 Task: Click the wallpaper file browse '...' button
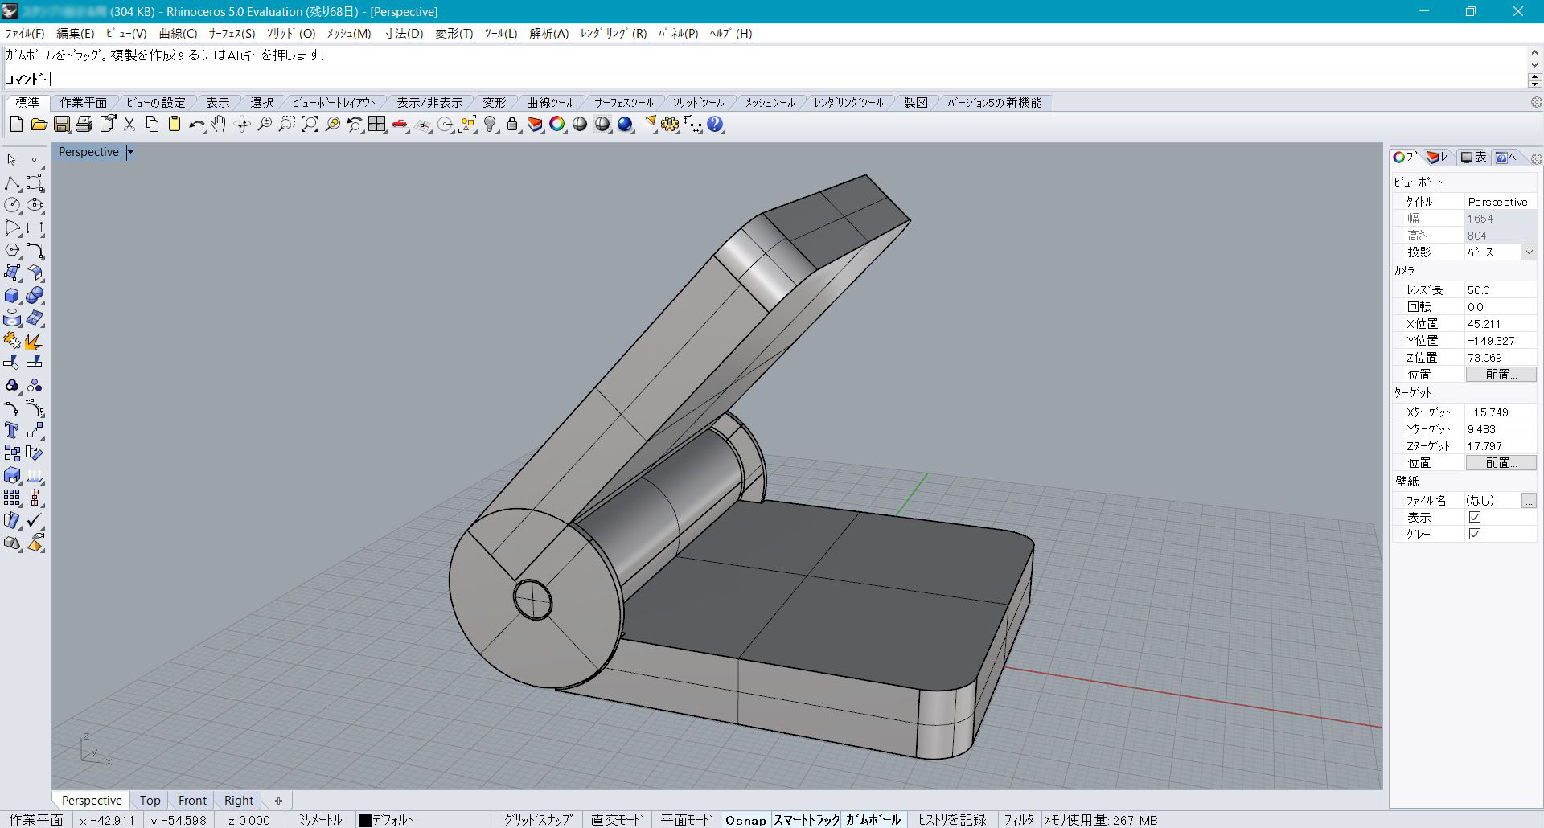click(1529, 500)
